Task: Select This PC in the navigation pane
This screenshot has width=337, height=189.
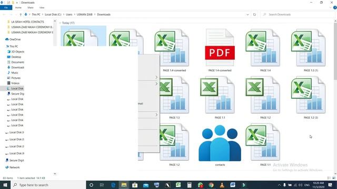Action: click(x=12, y=46)
